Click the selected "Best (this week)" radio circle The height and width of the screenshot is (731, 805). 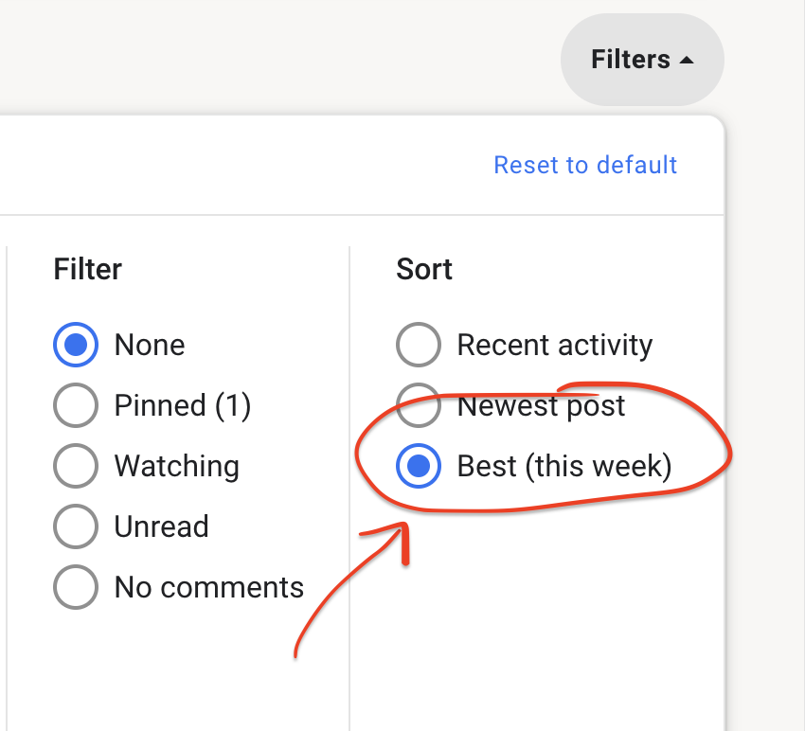(419, 466)
